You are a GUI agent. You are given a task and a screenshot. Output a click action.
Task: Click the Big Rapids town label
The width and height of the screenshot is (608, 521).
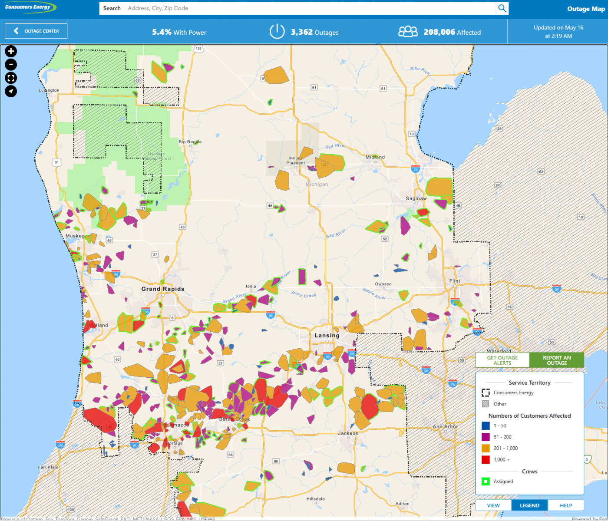pos(190,142)
